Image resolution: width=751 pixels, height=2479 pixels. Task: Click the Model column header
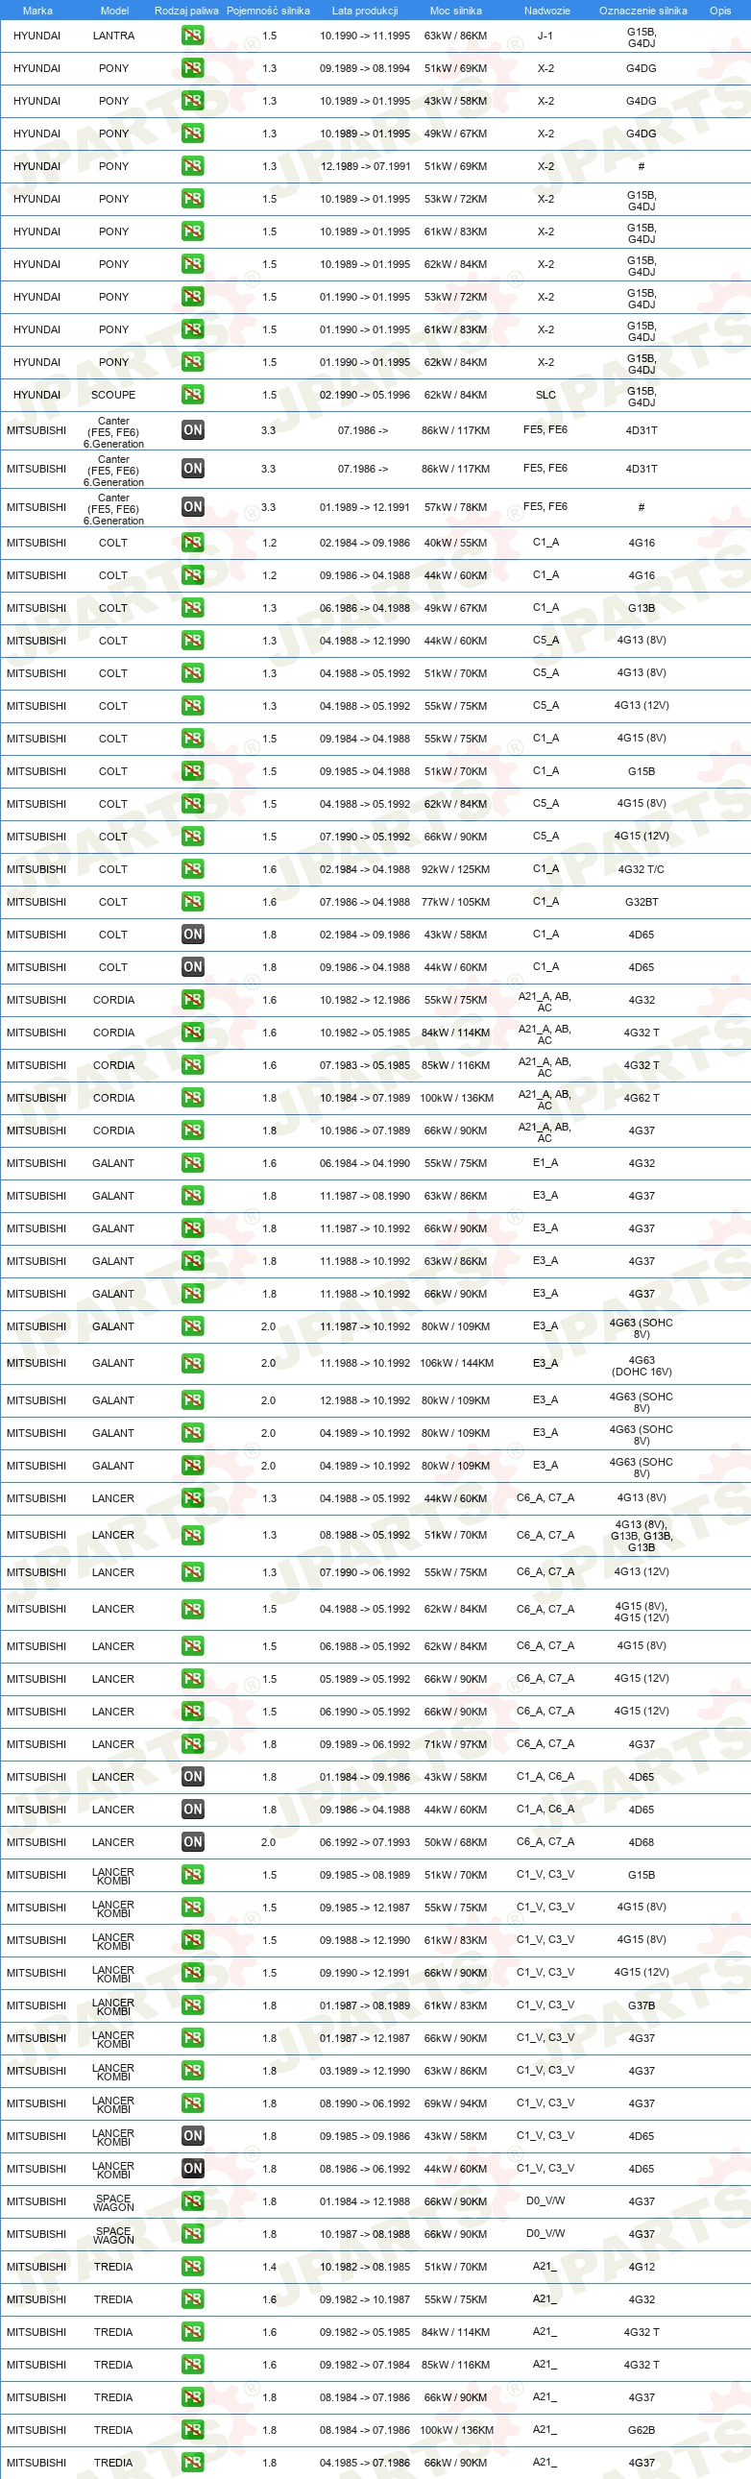(x=114, y=11)
